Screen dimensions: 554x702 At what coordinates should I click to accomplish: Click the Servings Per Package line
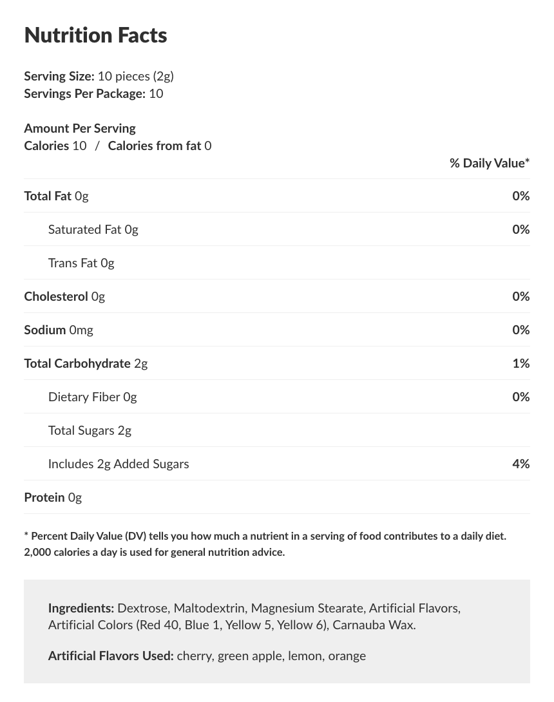(93, 93)
